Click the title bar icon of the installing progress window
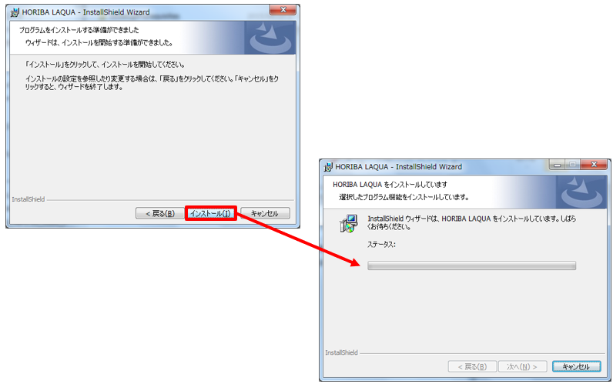Viewport: 613px width, 384px height. 328,167
